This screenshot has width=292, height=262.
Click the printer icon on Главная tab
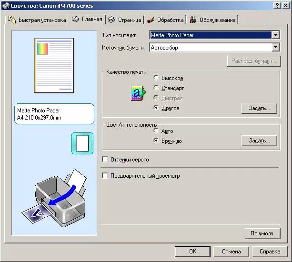click(x=75, y=19)
